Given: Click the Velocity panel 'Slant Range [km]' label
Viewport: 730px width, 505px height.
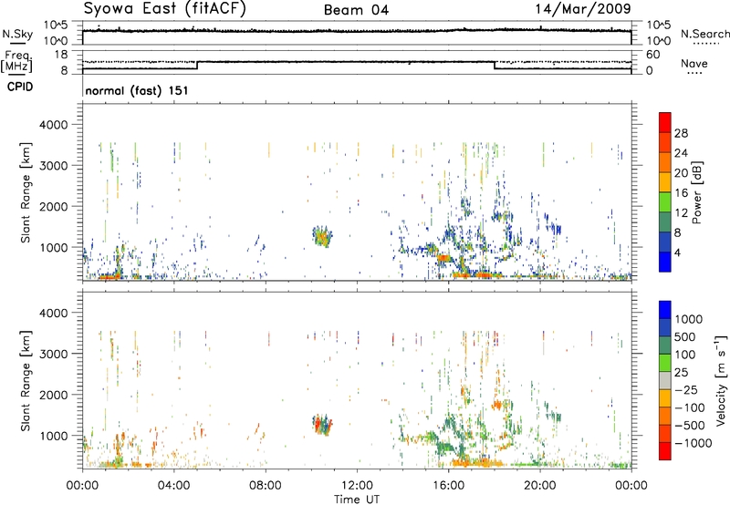Looking at the screenshot, I should [x=26, y=380].
